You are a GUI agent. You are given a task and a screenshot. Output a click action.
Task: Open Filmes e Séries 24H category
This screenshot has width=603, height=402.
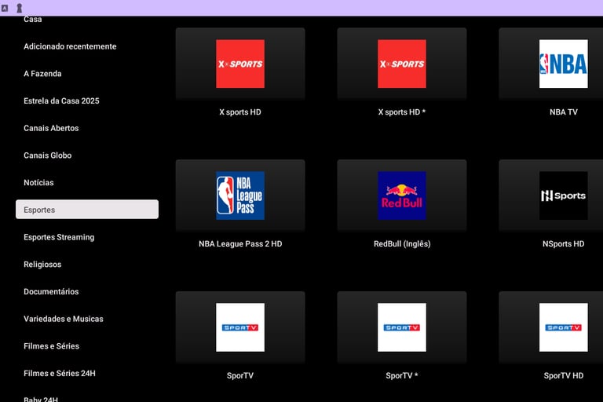(60, 374)
